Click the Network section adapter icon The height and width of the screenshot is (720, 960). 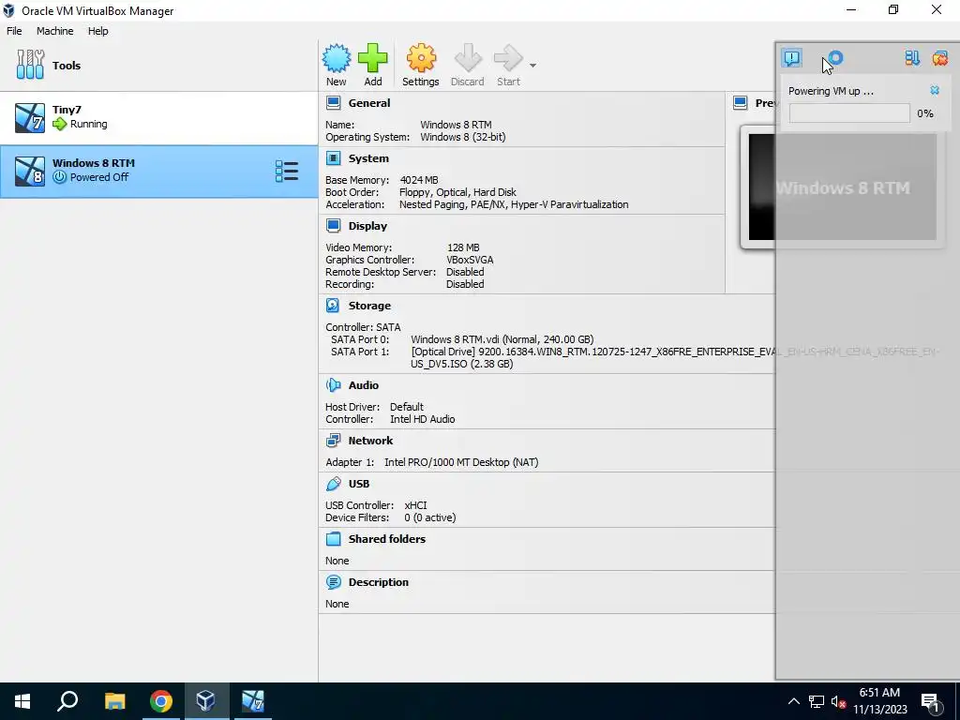coord(333,441)
